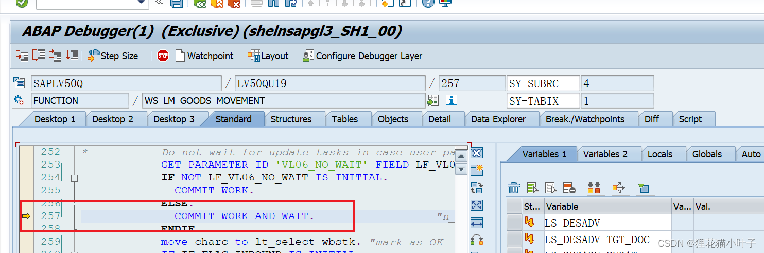Viewport: 764px width, 253px height.
Task: Click the change icon for LS_DESADV-TGT_DOC
Action: (x=529, y=239)
